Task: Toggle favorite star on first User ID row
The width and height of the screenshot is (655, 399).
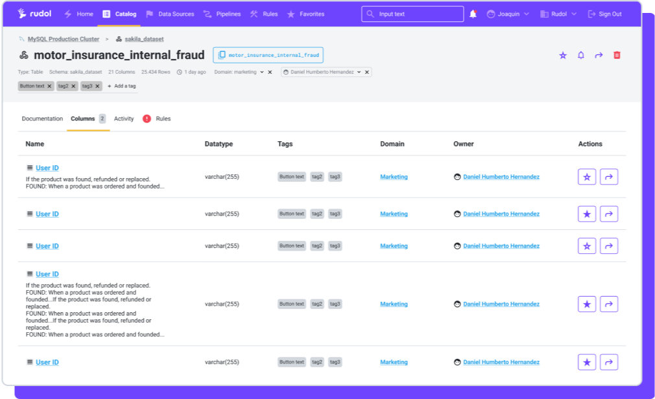Action: (x=586, y=177)
